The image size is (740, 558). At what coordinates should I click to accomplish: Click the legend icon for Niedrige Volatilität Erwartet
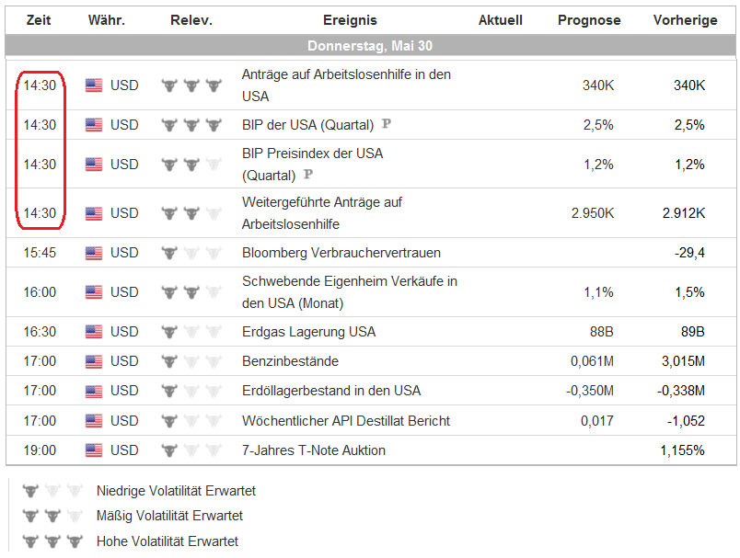click(53, 491)
